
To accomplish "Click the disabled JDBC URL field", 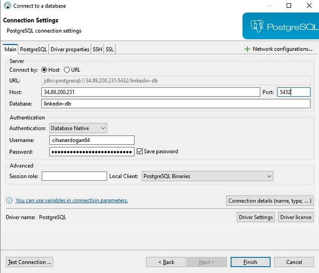I will coord(176,81).
